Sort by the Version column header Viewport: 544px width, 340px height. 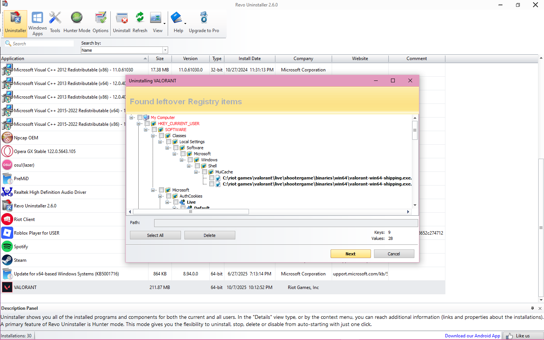click(190, 59)
